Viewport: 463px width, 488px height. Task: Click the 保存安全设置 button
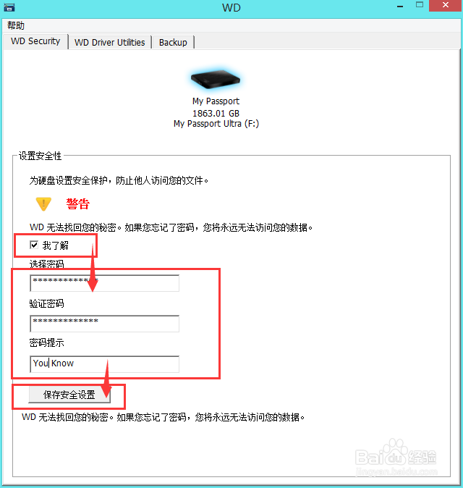click(x=69, y=395)
